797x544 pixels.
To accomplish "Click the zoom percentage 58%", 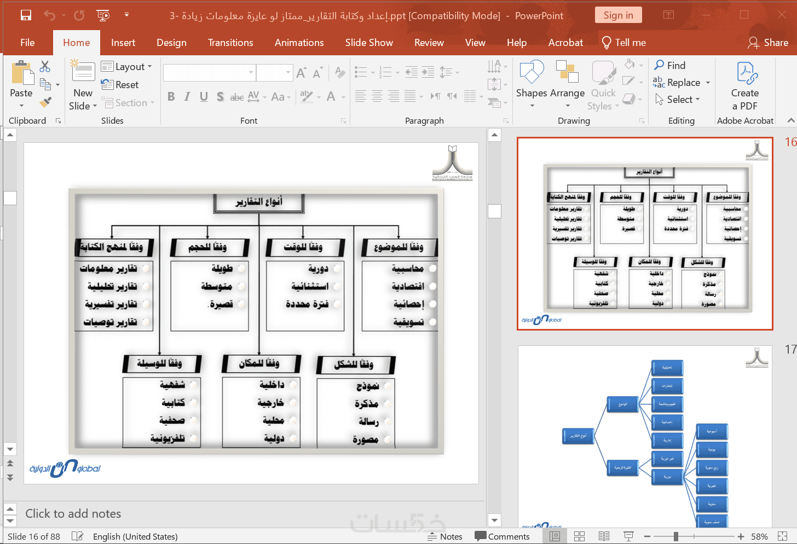I will coord(759,536).
